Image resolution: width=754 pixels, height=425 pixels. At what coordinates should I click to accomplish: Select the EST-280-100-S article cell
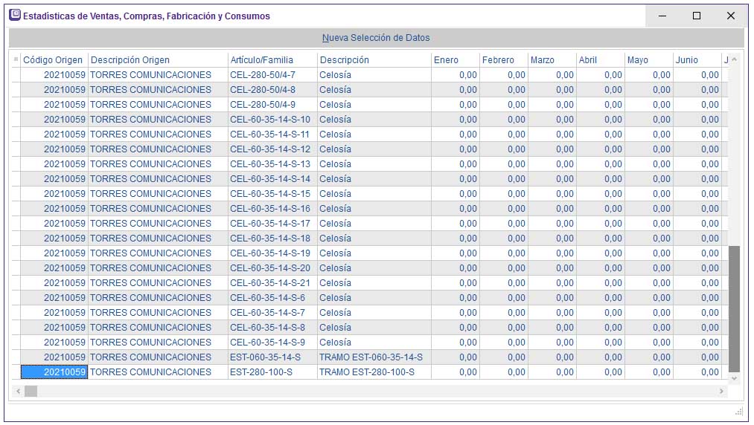272,372
